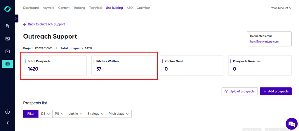The width and height of the screenshot is (299, 131).
Task: Open the Technical tab
Action: [95, 8]
